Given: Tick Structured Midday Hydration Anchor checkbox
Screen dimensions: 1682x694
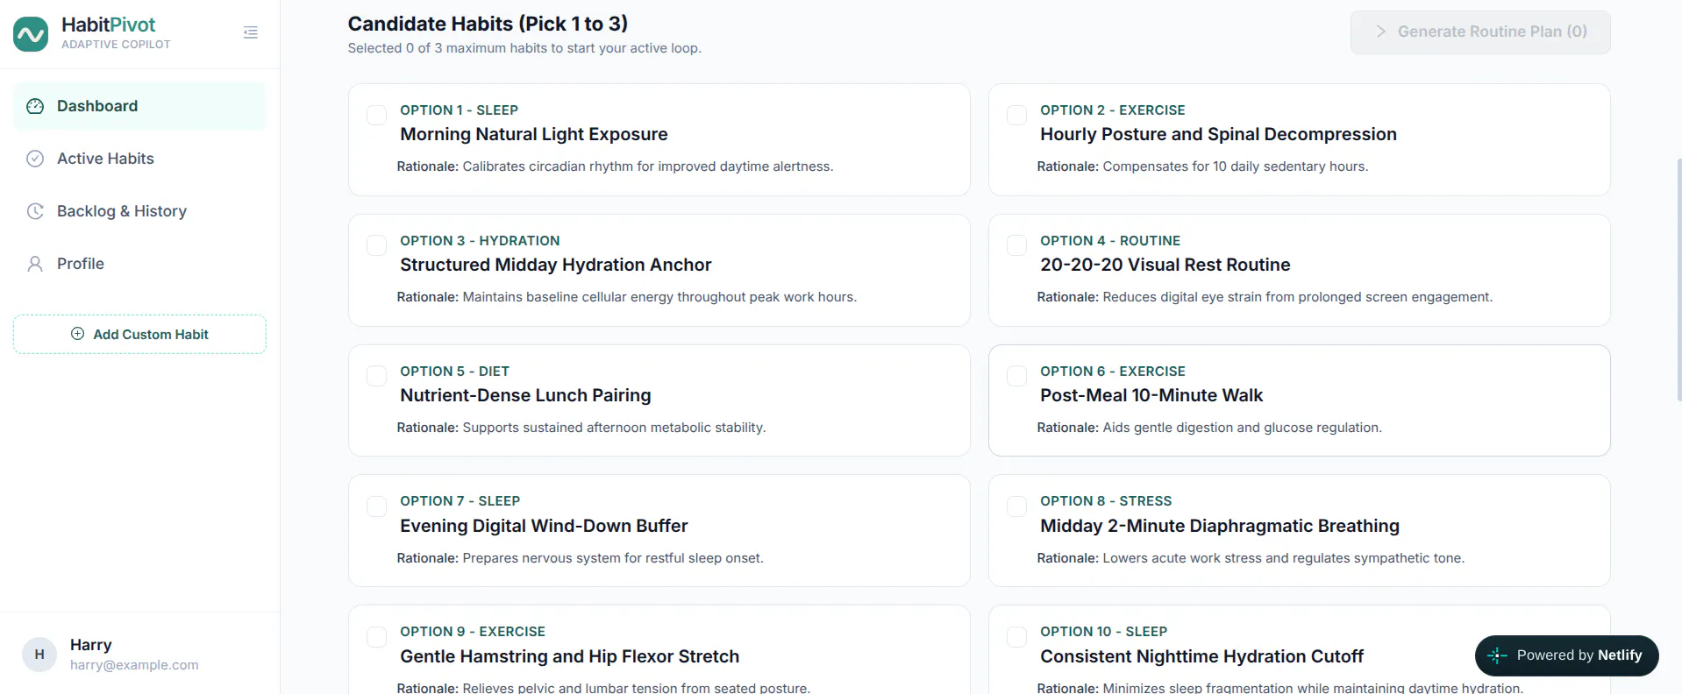Looking at the screenshot, I should click(376, 245).
